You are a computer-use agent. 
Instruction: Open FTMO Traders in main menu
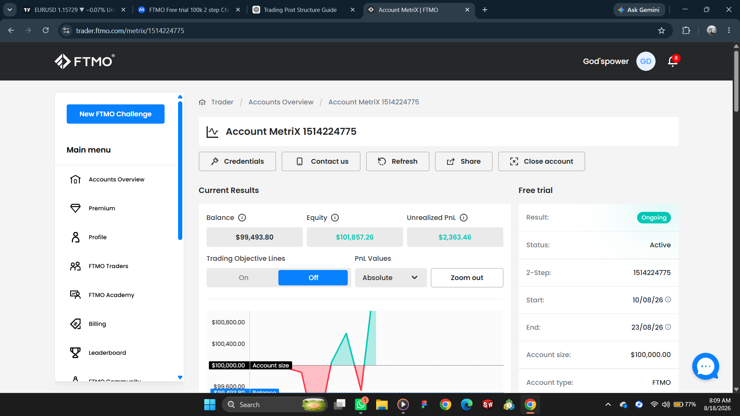[108, 266]
